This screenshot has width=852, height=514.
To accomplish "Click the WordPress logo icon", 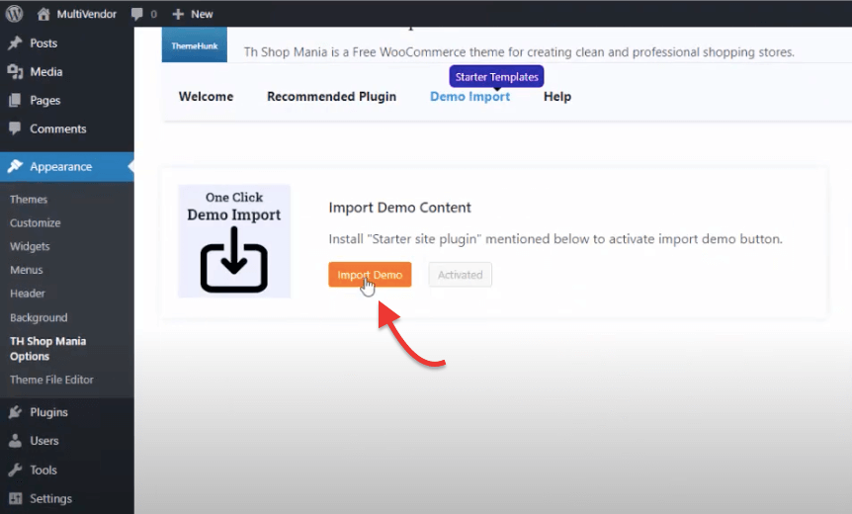I will click(x=15, y=14).
